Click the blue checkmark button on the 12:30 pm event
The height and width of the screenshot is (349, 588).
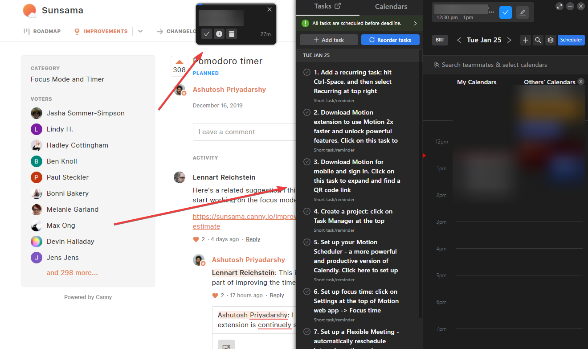point(506,12)
